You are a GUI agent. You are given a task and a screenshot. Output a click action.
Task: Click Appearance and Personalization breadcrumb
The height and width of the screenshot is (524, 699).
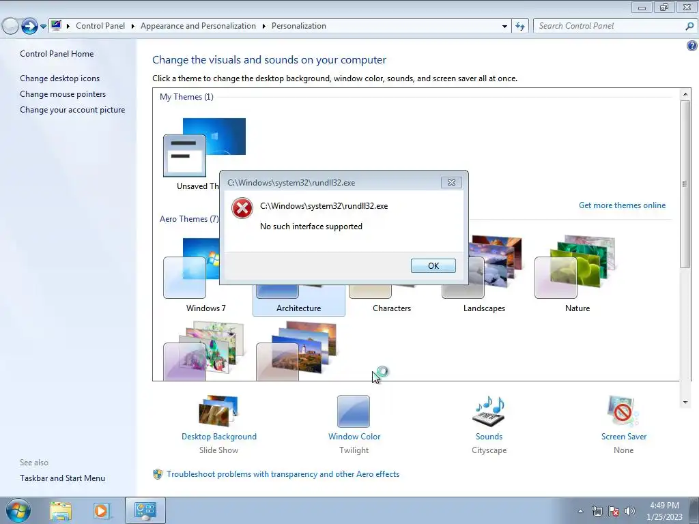coord(199,26)
